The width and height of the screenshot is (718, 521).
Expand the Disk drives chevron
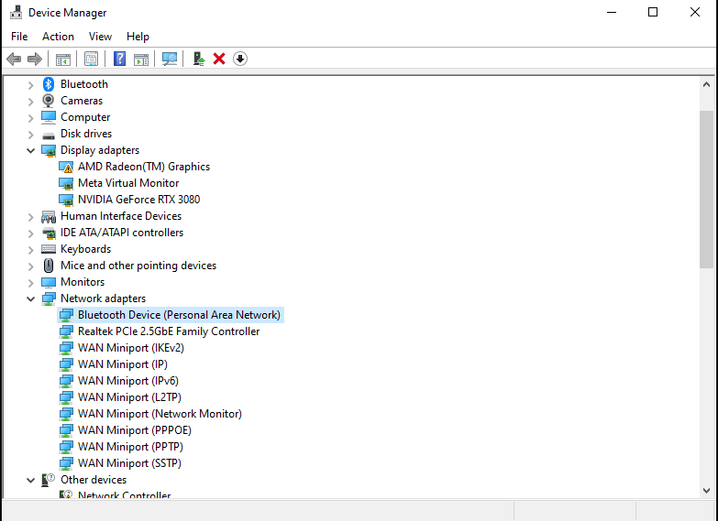(30, 135)
